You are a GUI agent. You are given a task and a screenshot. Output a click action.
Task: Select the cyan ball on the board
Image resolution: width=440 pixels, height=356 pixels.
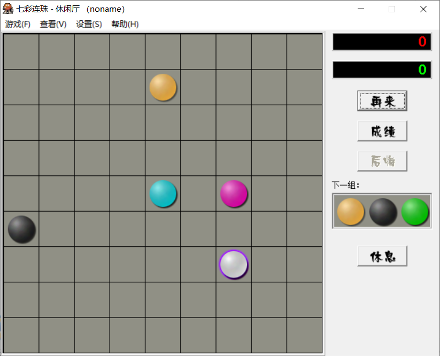tap(163, 194)
